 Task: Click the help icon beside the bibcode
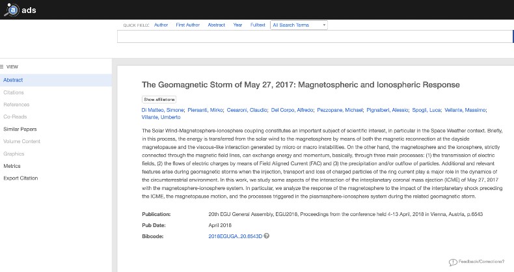(x=267, y=236)
